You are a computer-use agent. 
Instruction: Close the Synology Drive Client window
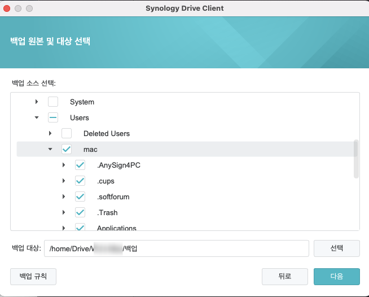(x=7, y=8)
